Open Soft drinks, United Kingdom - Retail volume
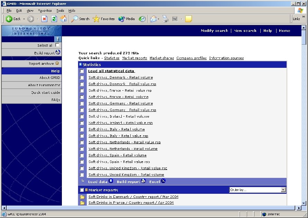Viewport: 308px width, 218px height. point(126,174)
